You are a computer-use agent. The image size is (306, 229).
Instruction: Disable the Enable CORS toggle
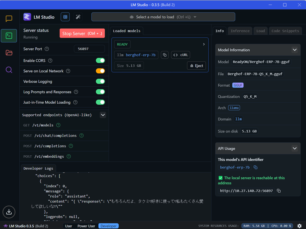100,61
